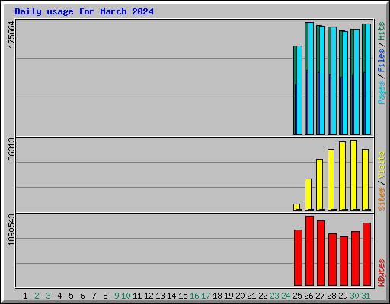
Task: Click the day 29 red KBytes bar
Action: tap(344, 261)
